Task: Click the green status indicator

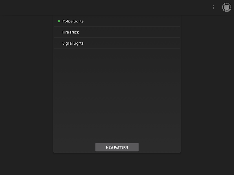Action: [59, 21]
